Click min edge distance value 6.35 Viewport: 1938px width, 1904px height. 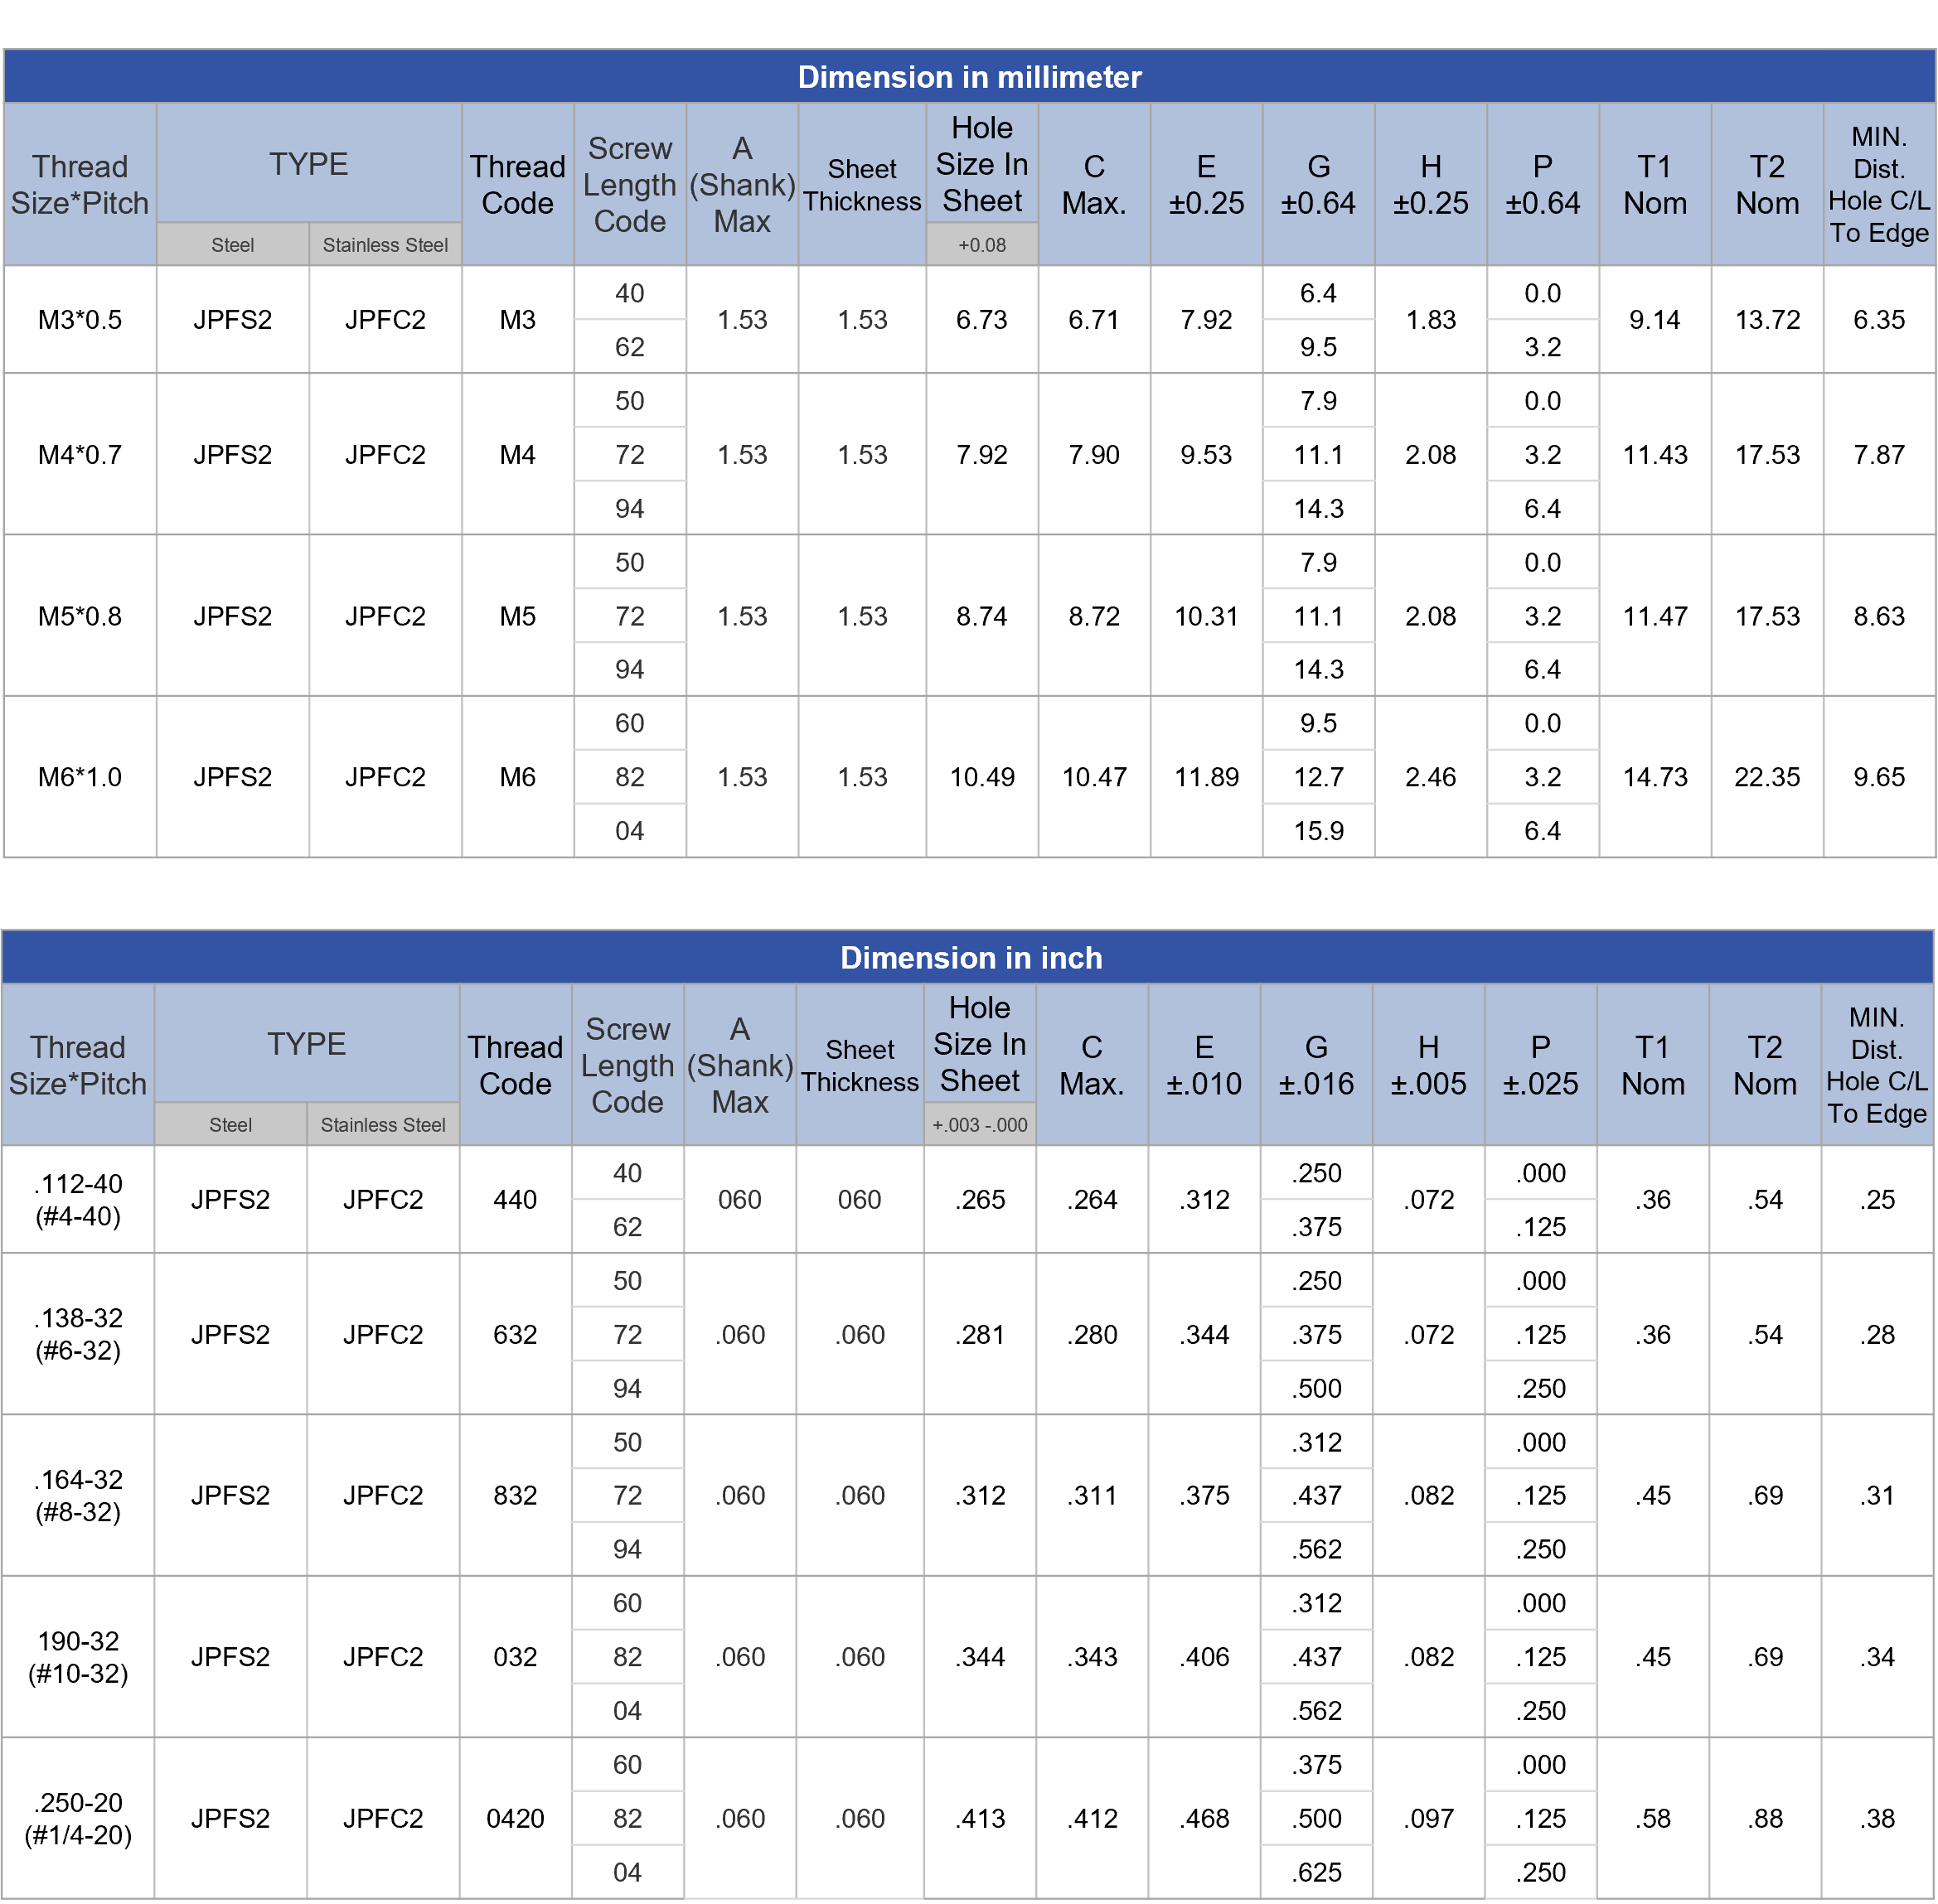1879,320
